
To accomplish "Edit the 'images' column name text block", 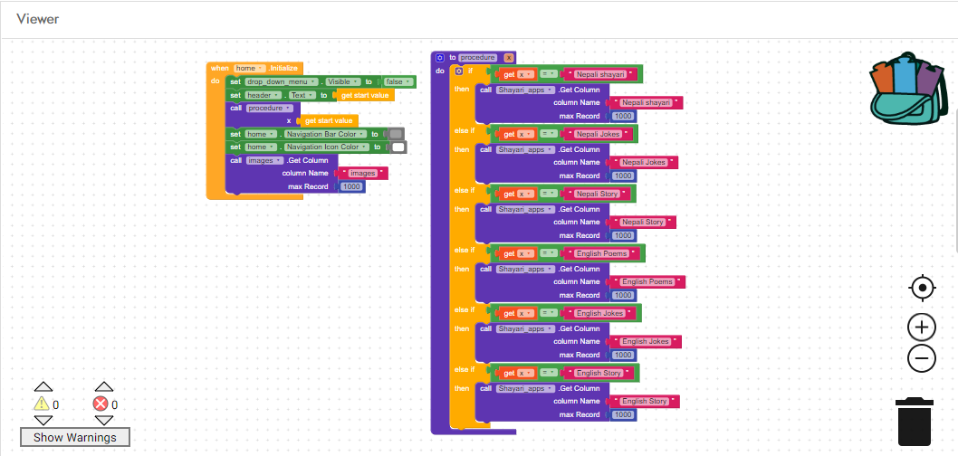I will pyautogui.click(x=362, y=174).
